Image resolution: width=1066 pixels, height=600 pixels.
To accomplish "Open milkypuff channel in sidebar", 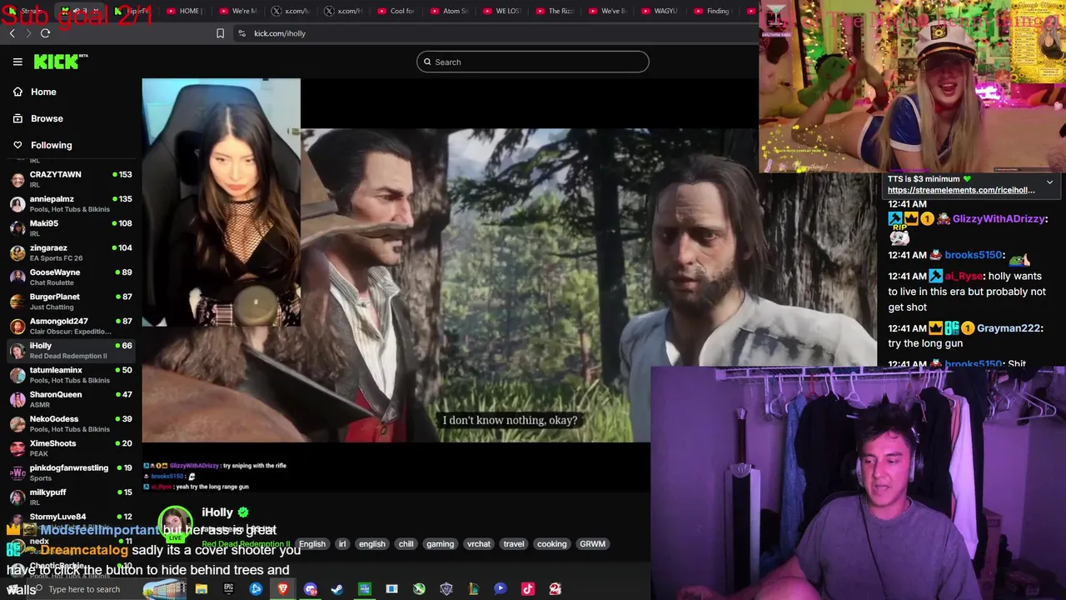I will pos(70,497).
